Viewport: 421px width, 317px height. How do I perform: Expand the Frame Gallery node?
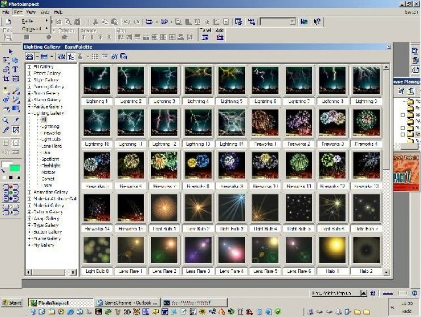pyautogui.click(x=29, y=238)
